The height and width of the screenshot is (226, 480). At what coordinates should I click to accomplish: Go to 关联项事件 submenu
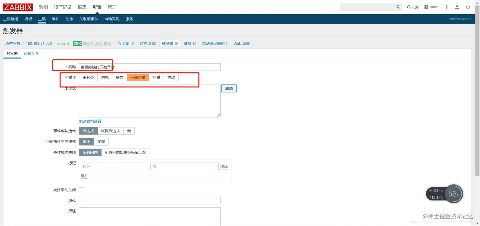point(89,19)
